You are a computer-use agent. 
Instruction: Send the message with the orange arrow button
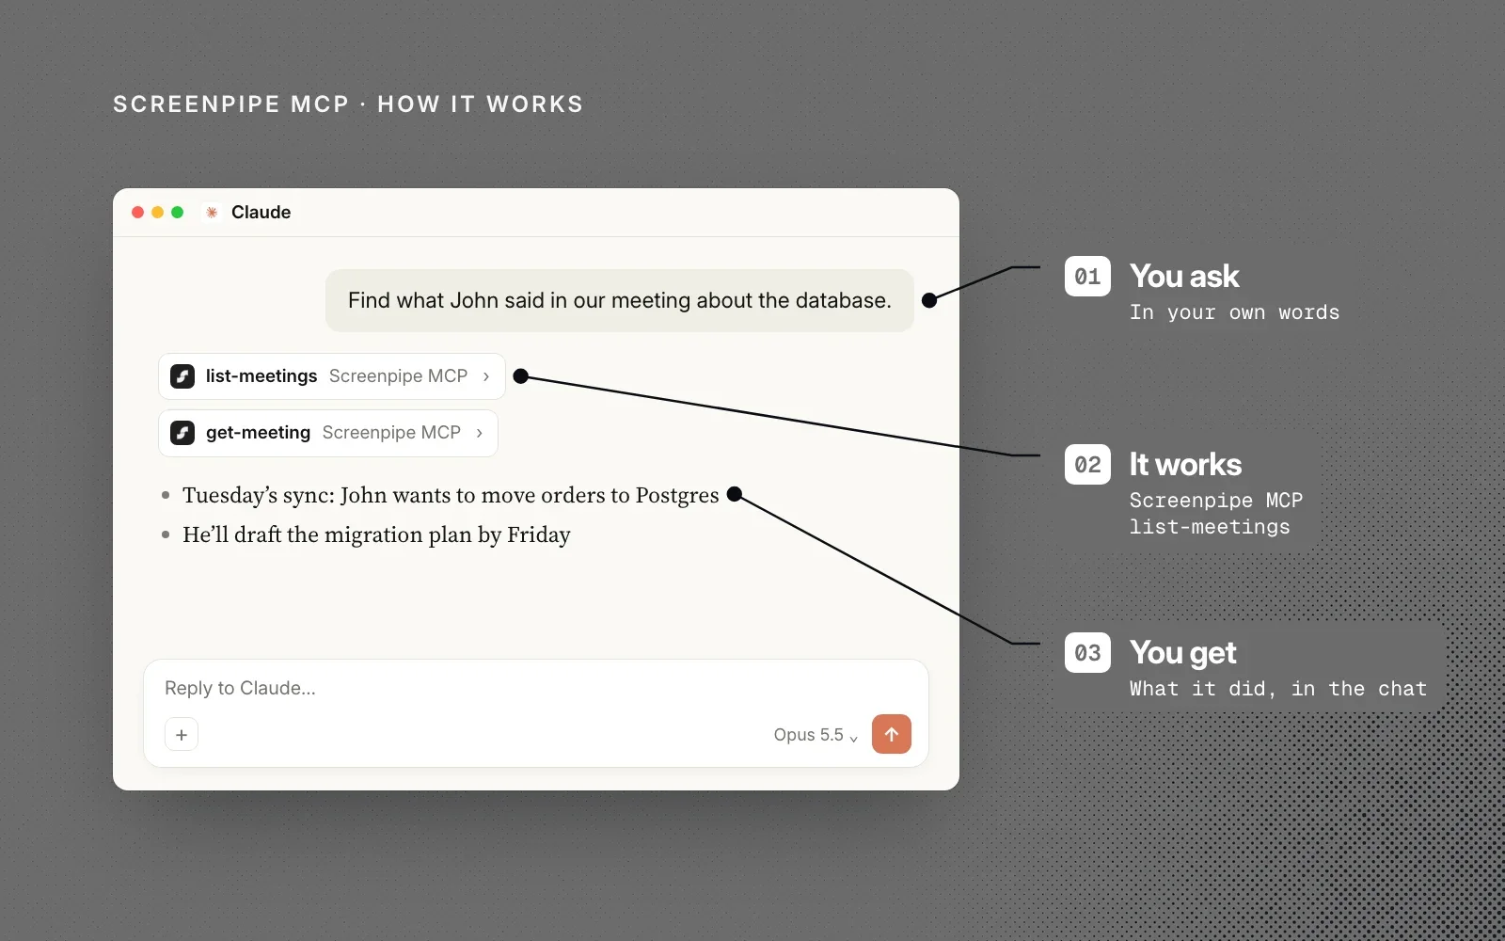pos(892,734)
